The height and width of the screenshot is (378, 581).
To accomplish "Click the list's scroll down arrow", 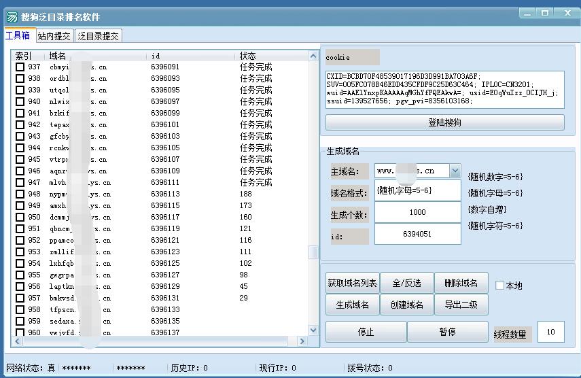I will tap(313, 330).
